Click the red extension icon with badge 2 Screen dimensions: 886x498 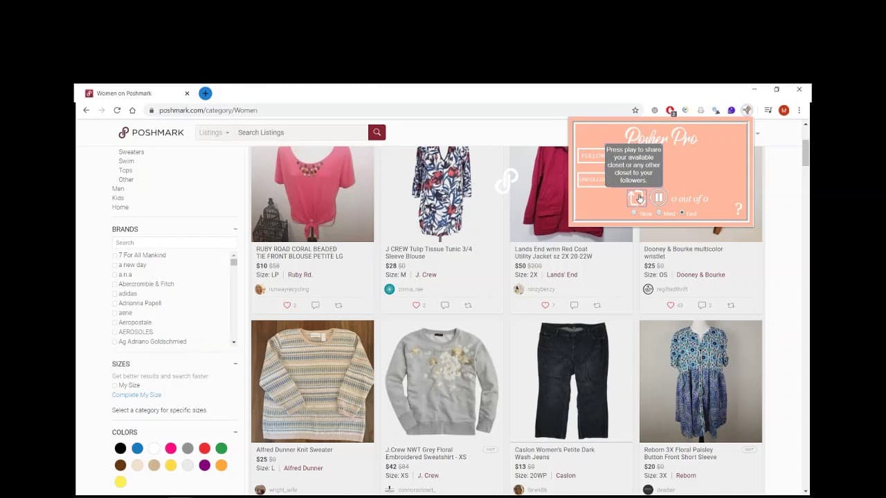670,111
